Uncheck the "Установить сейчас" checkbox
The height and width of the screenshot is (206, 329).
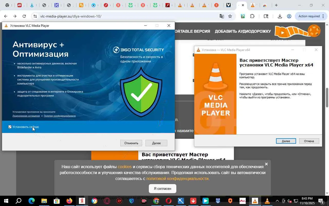coord(10,127)
